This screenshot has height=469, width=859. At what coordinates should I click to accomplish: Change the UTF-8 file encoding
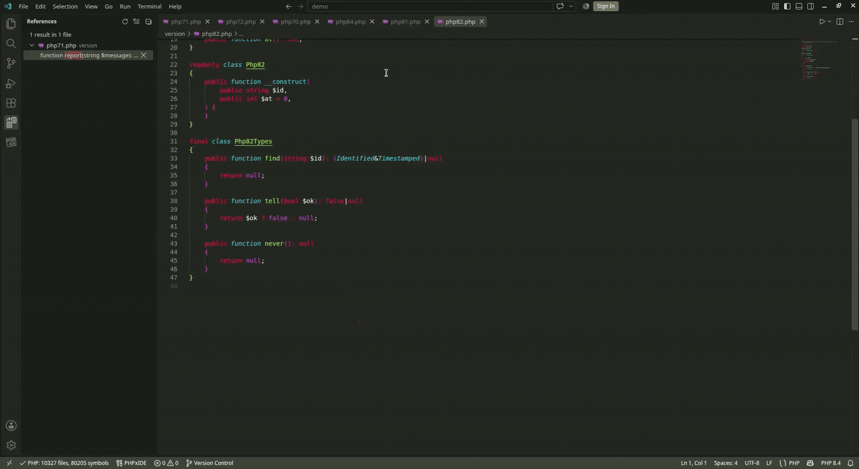(751, 463)
